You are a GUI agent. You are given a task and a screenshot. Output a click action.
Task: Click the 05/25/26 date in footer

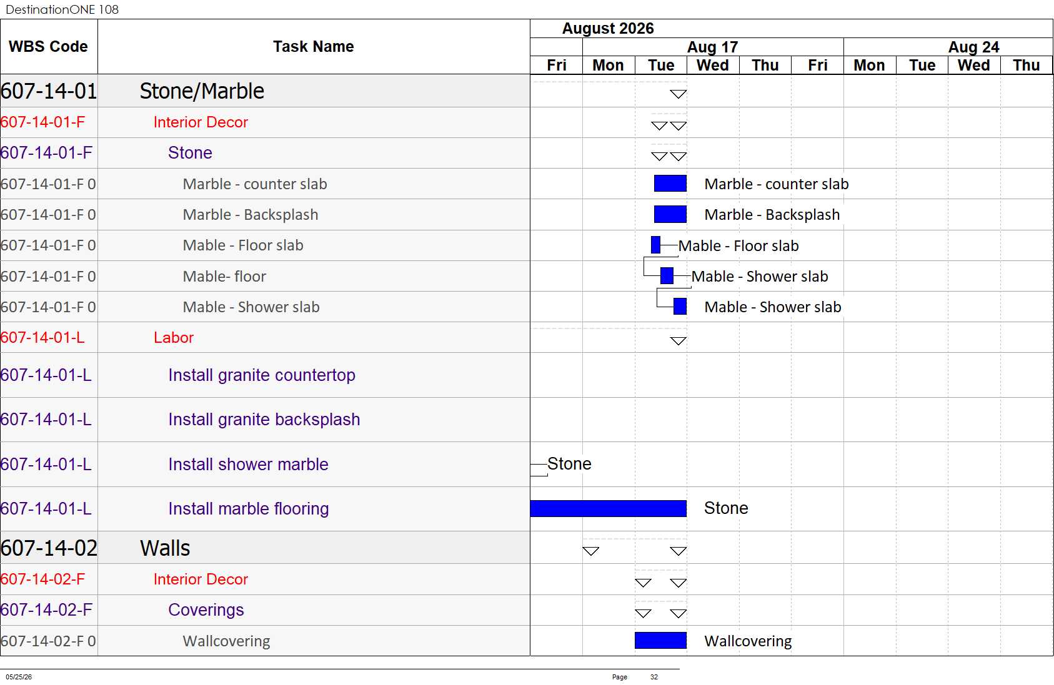[19, 677]
